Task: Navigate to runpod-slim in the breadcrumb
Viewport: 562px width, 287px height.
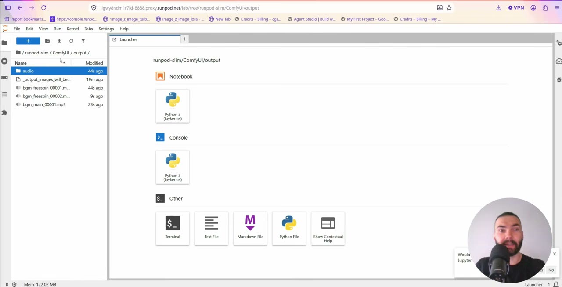Action: tap(36, 53)
